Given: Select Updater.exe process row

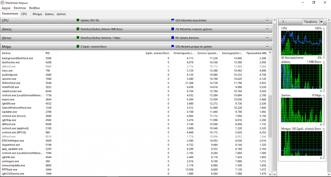Looking at the screenshot, I should [x=134, y=112].
